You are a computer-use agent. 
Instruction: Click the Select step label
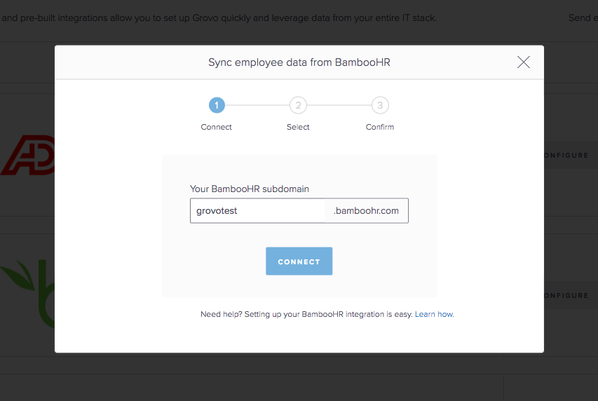coord(298,127)
